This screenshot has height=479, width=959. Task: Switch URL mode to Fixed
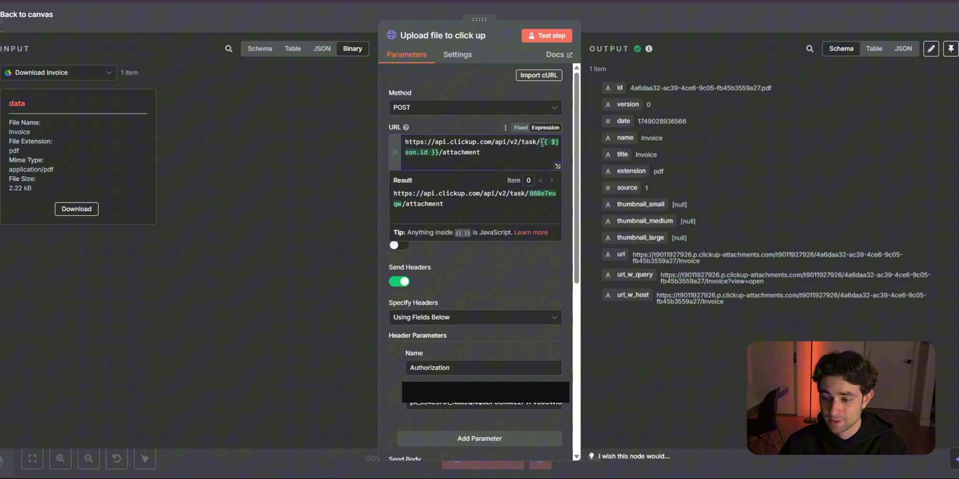click(x=520, y=128)
